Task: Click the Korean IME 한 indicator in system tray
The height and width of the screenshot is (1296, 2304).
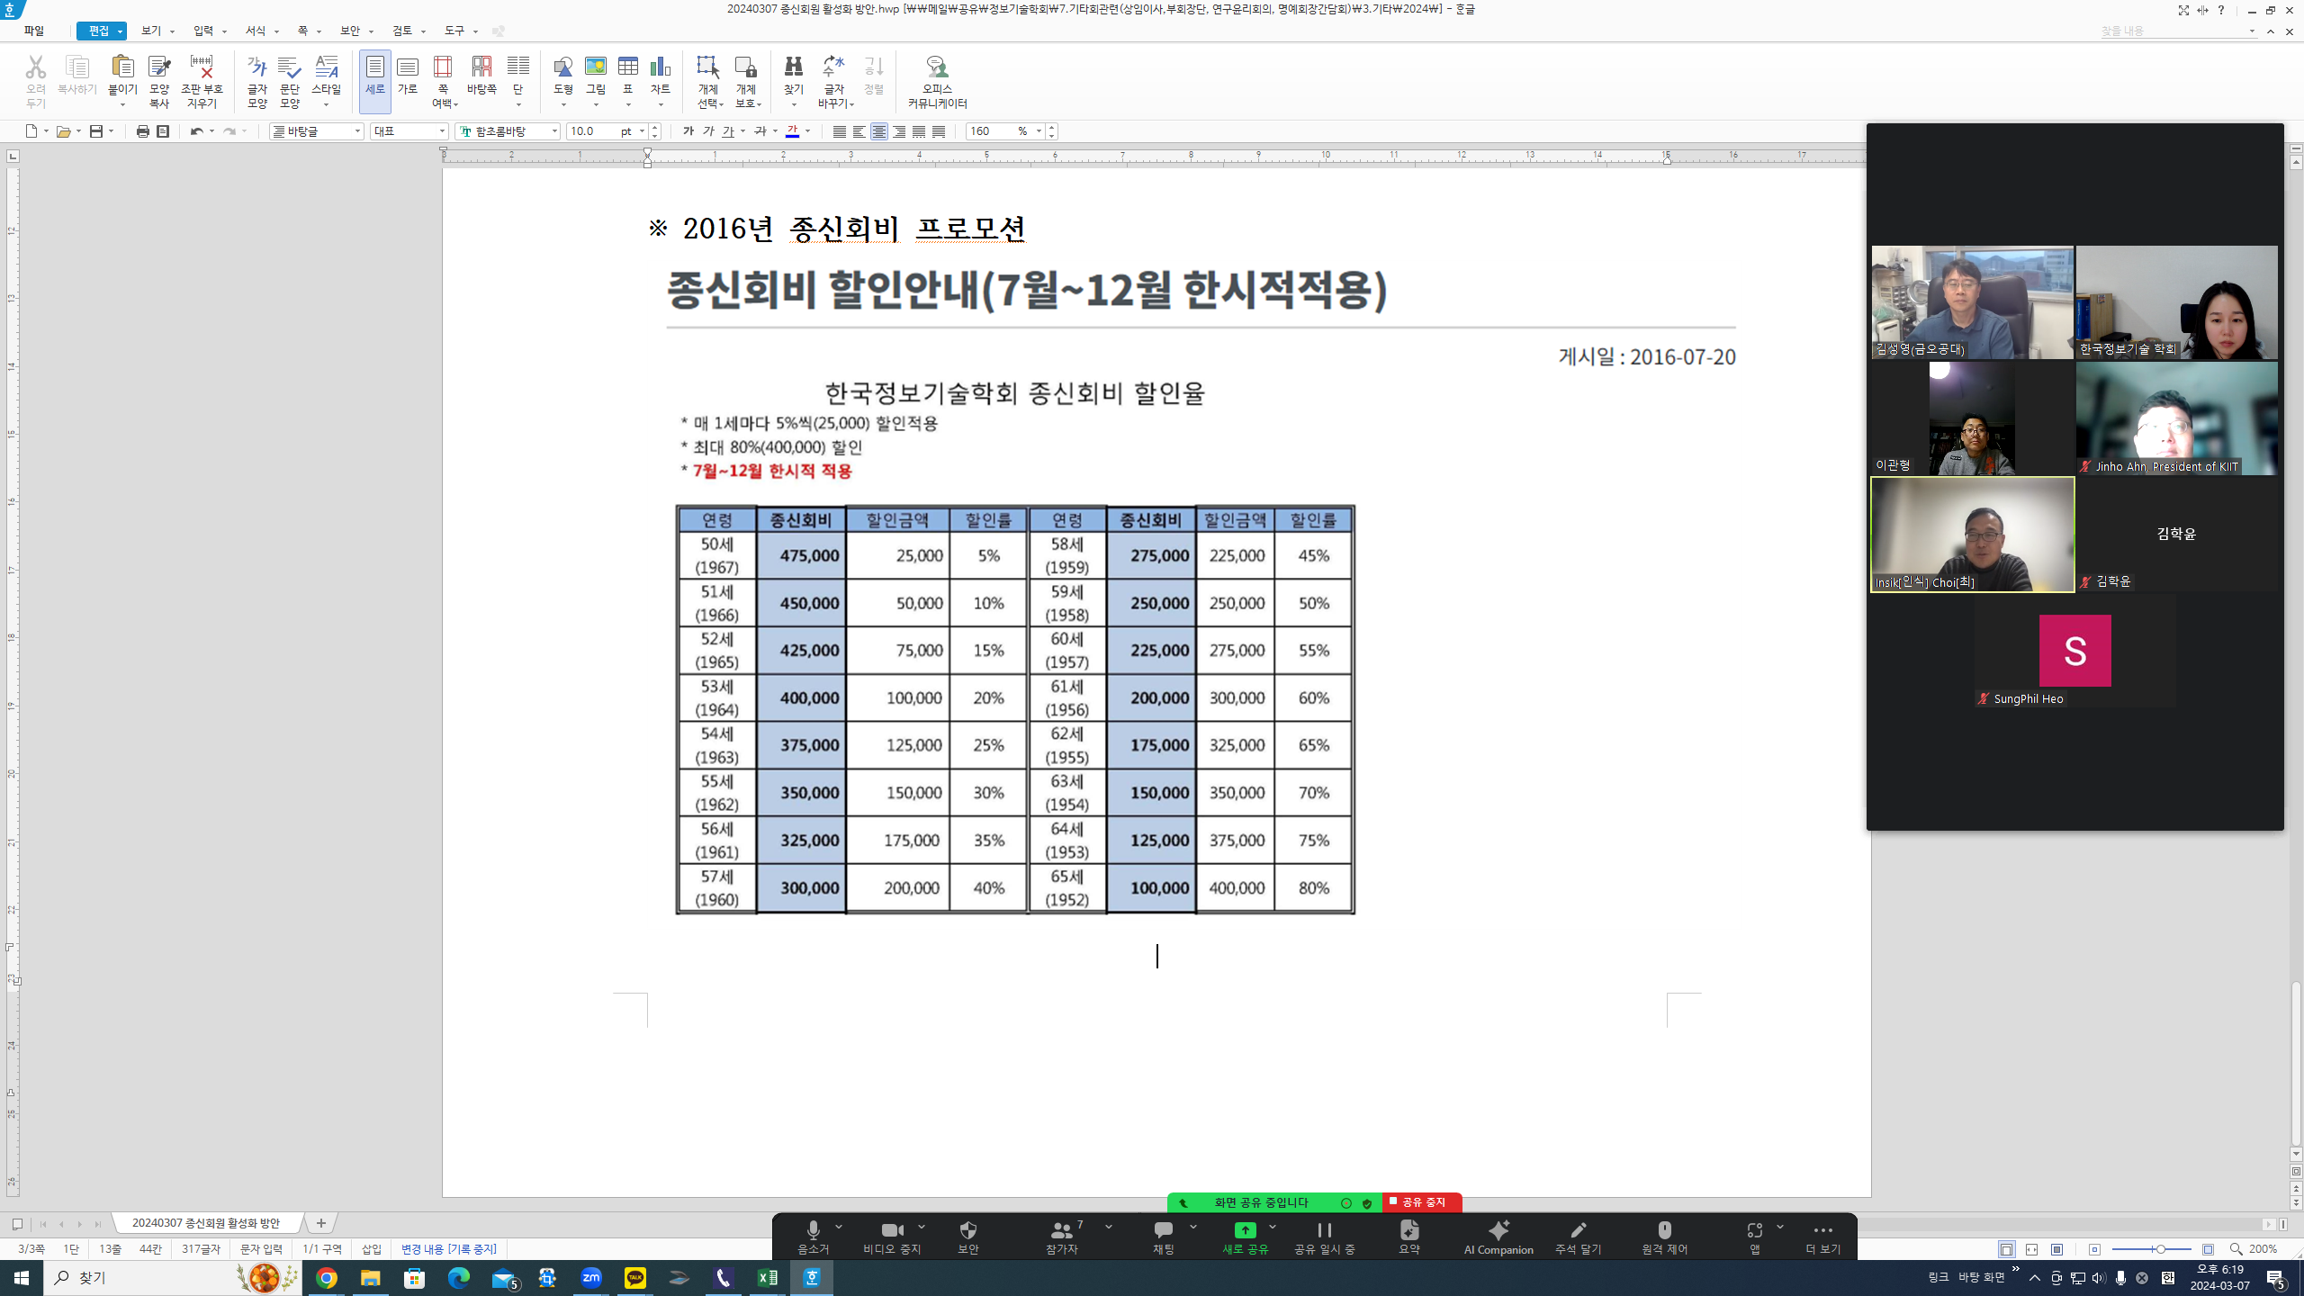Action: [x=2168, y=1278]
